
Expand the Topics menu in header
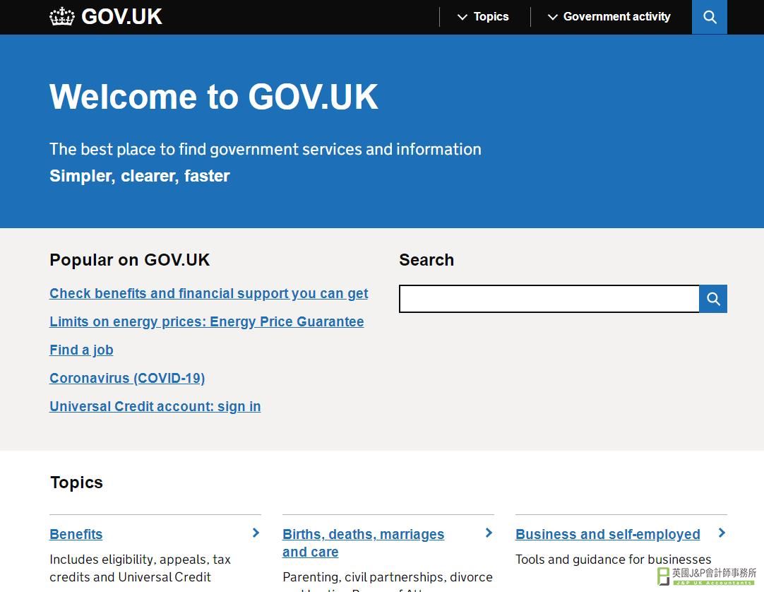[483, 17]
